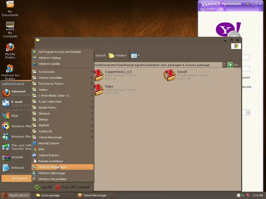The image size is (266, 199).
Task: Expand WinRAR programs submenu
Action: 63,125
